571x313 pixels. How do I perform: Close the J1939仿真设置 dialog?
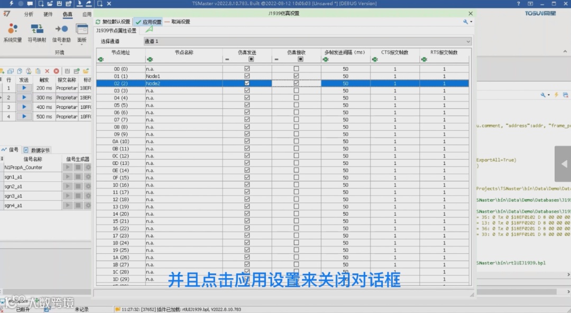click(471, 13)
